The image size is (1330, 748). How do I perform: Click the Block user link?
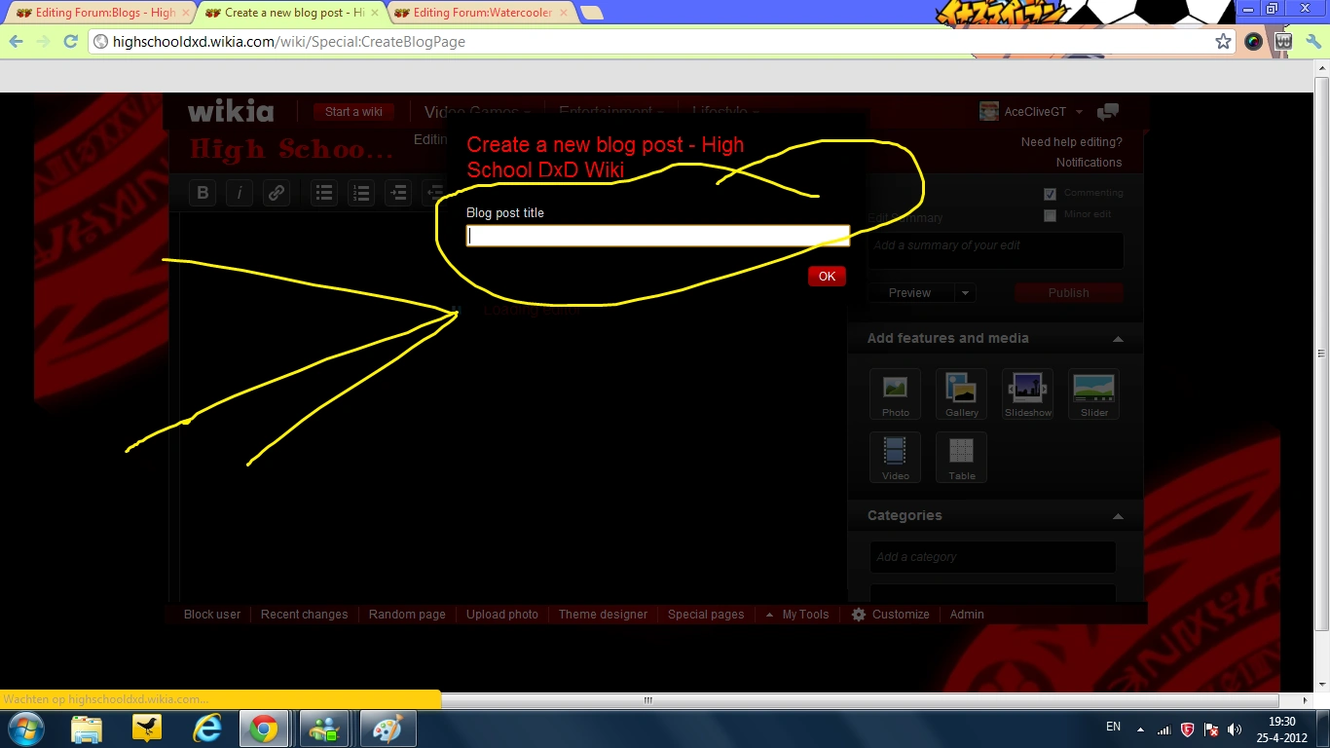click(212, 615)
